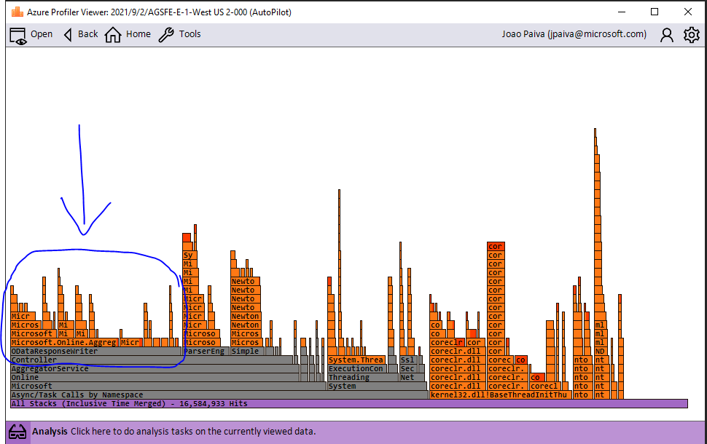Select the Online frame in flame graph
This screenshot has width=707, height=444.
[x=155, y=377]
